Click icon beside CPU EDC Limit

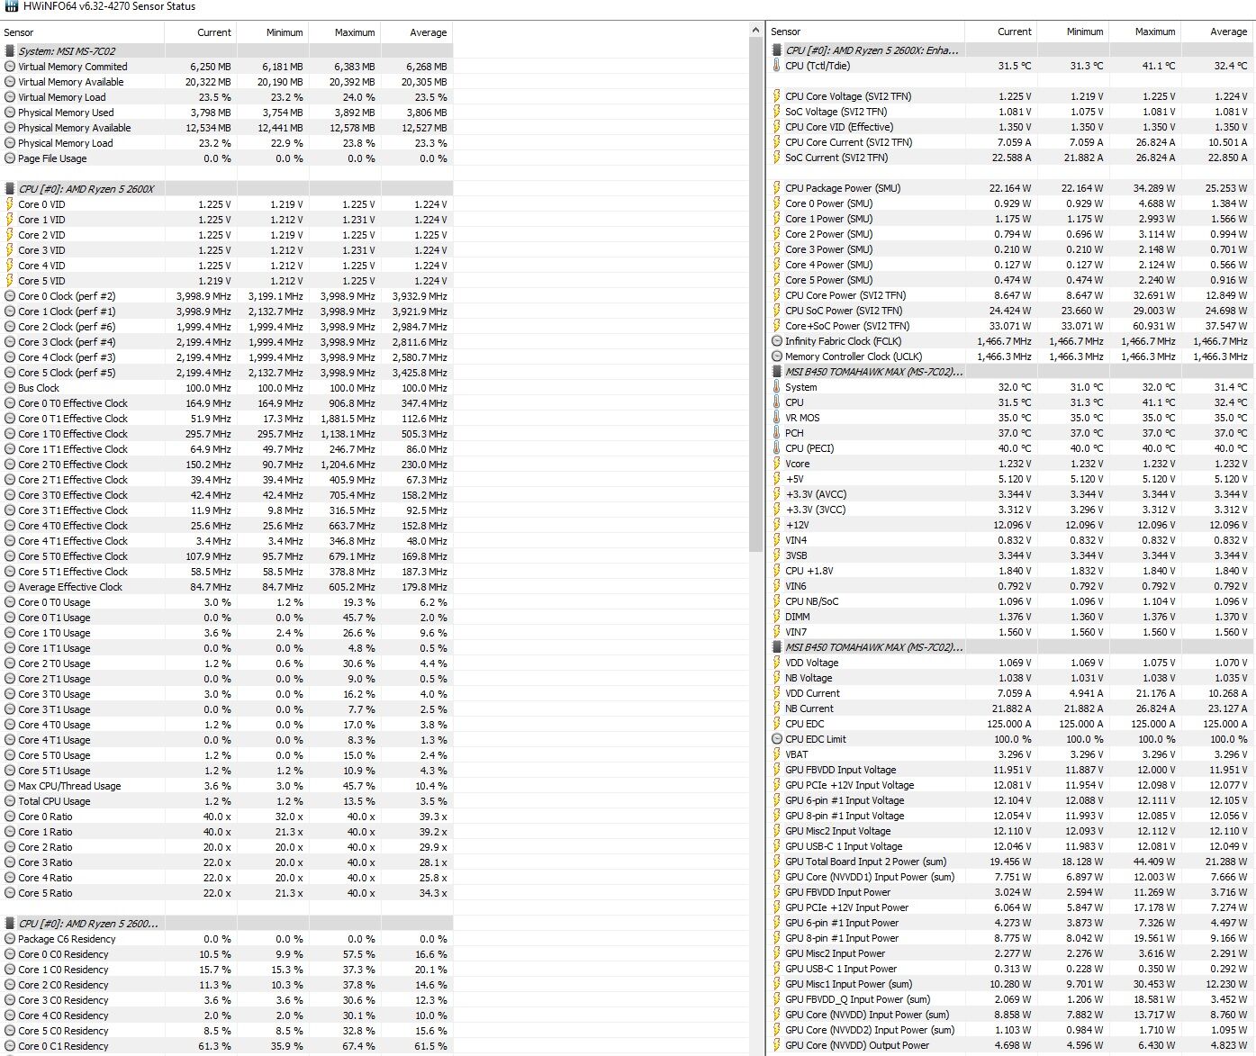pos(777,739)
